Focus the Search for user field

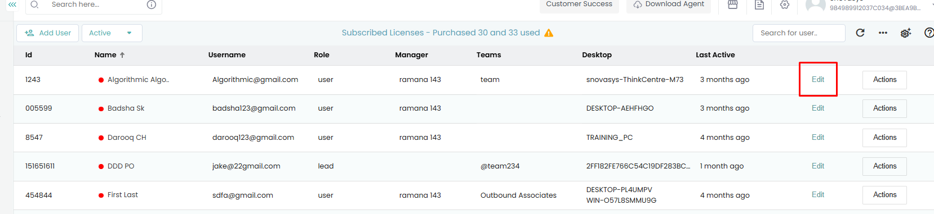pos(799,33)
